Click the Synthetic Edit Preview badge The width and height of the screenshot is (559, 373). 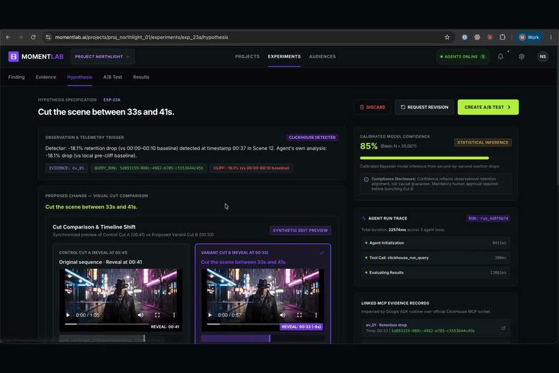pyautogui.click(x=300, y=230)
